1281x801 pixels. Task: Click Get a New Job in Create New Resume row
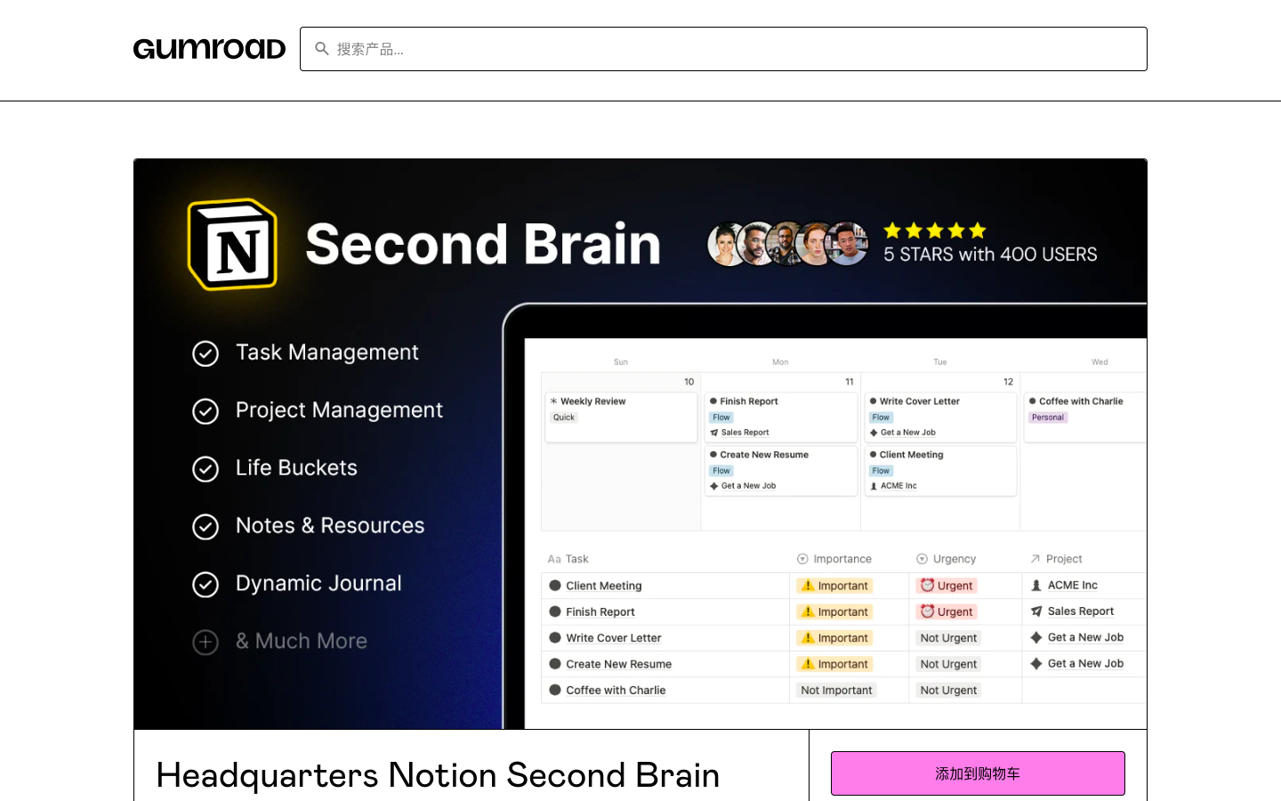coord(1076,663)
